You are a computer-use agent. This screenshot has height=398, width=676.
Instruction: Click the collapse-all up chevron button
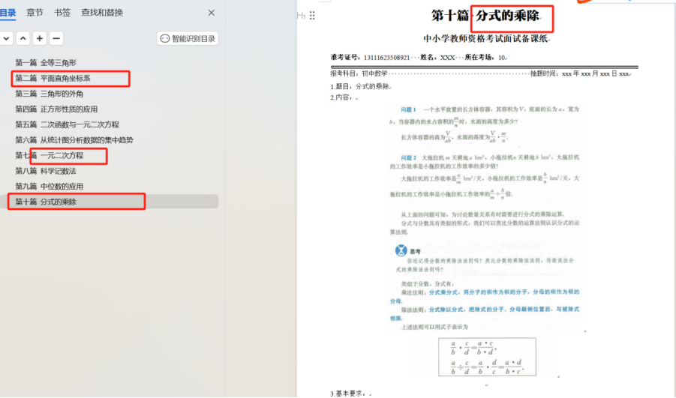tap(23, 38)
